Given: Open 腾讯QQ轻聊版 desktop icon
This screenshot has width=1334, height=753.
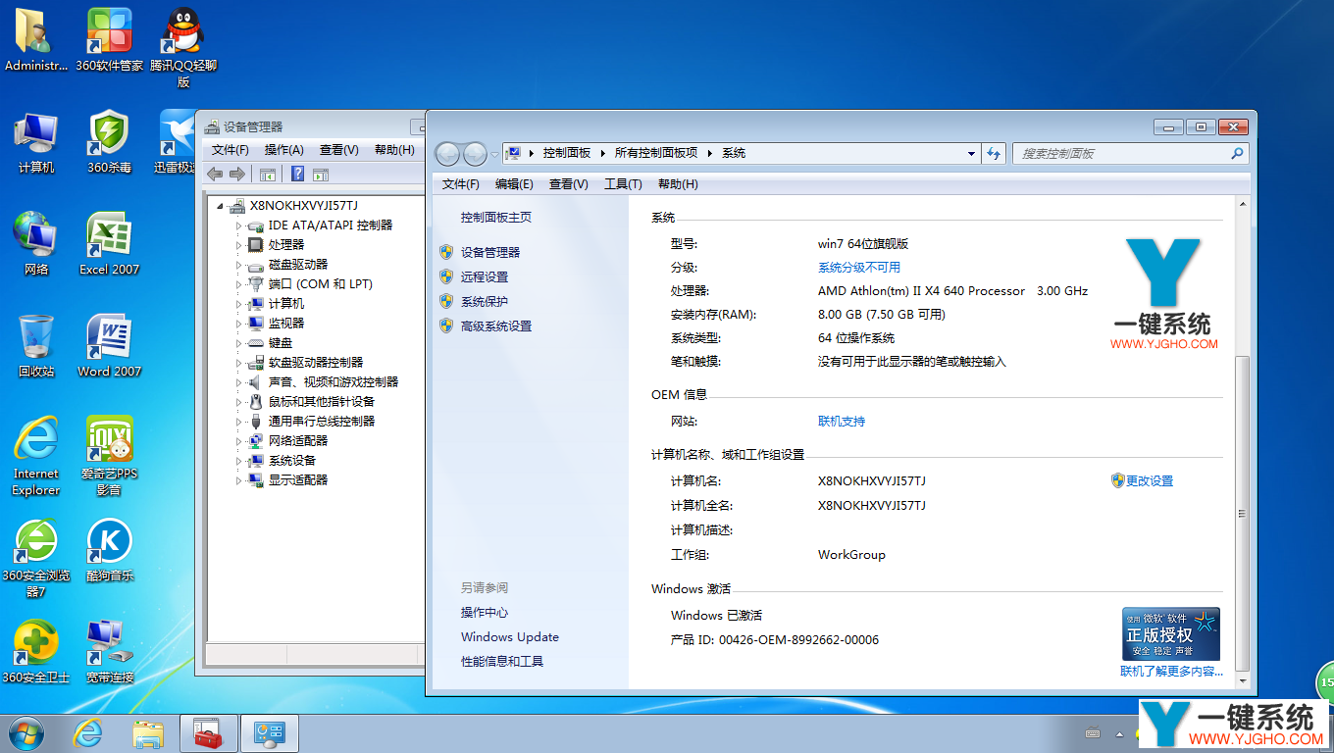Looking at the screenshot, I should (x=183, y=47).
